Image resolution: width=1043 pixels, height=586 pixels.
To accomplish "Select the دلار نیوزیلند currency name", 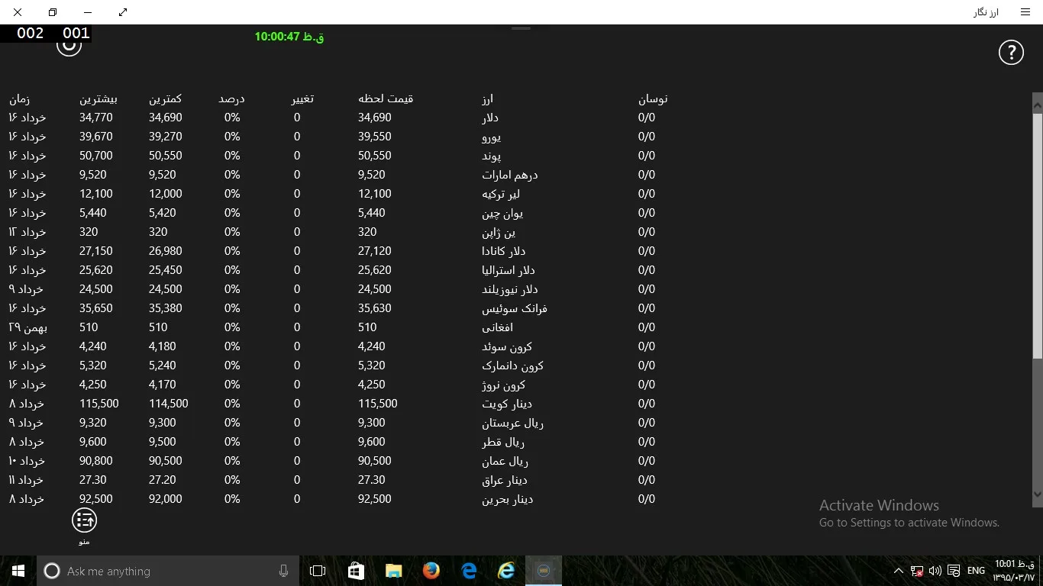I will pos(509,289).
